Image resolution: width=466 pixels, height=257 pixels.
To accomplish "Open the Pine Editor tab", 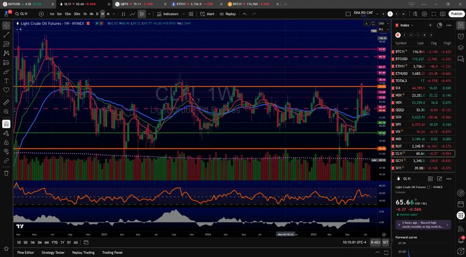I will coord(26,252).
